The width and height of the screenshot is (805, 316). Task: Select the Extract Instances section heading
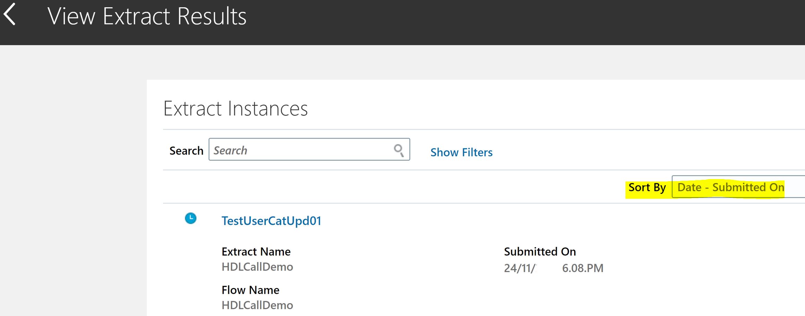click(x=236, y=108)
